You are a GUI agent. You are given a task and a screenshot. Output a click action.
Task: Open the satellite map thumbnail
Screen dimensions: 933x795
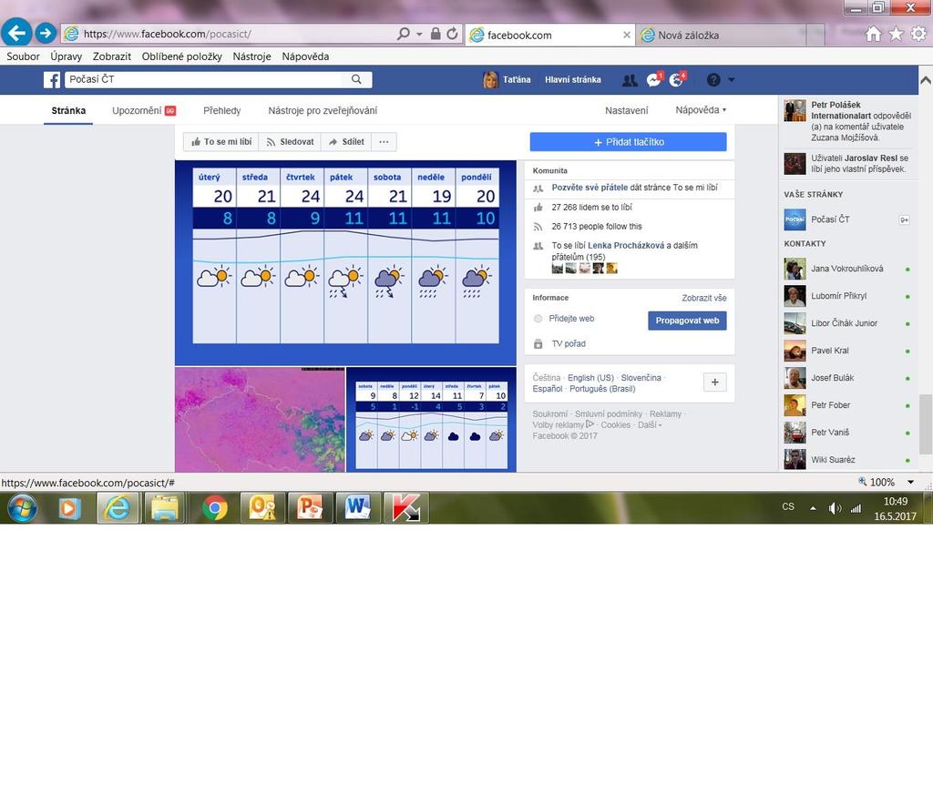click(260, 420)
